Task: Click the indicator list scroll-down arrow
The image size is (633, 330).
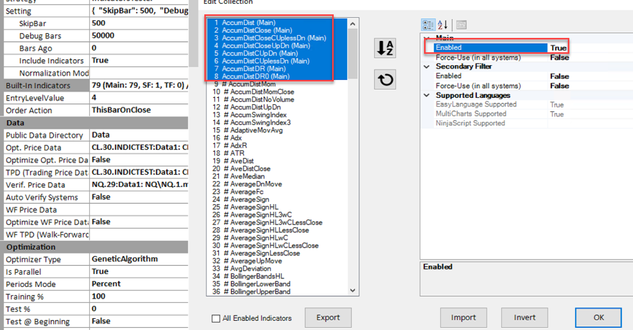Action: [352, 291]
